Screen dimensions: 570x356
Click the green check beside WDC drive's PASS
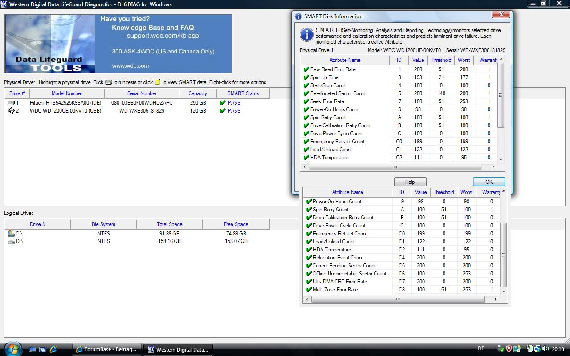pos(223,111)
